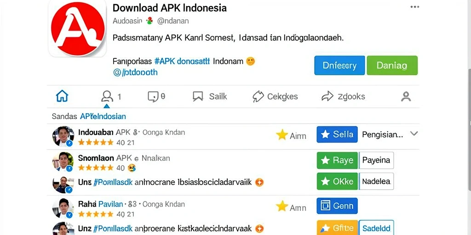Click the @ndanan handle
471x235 pixels.
[x=173, y=21]
